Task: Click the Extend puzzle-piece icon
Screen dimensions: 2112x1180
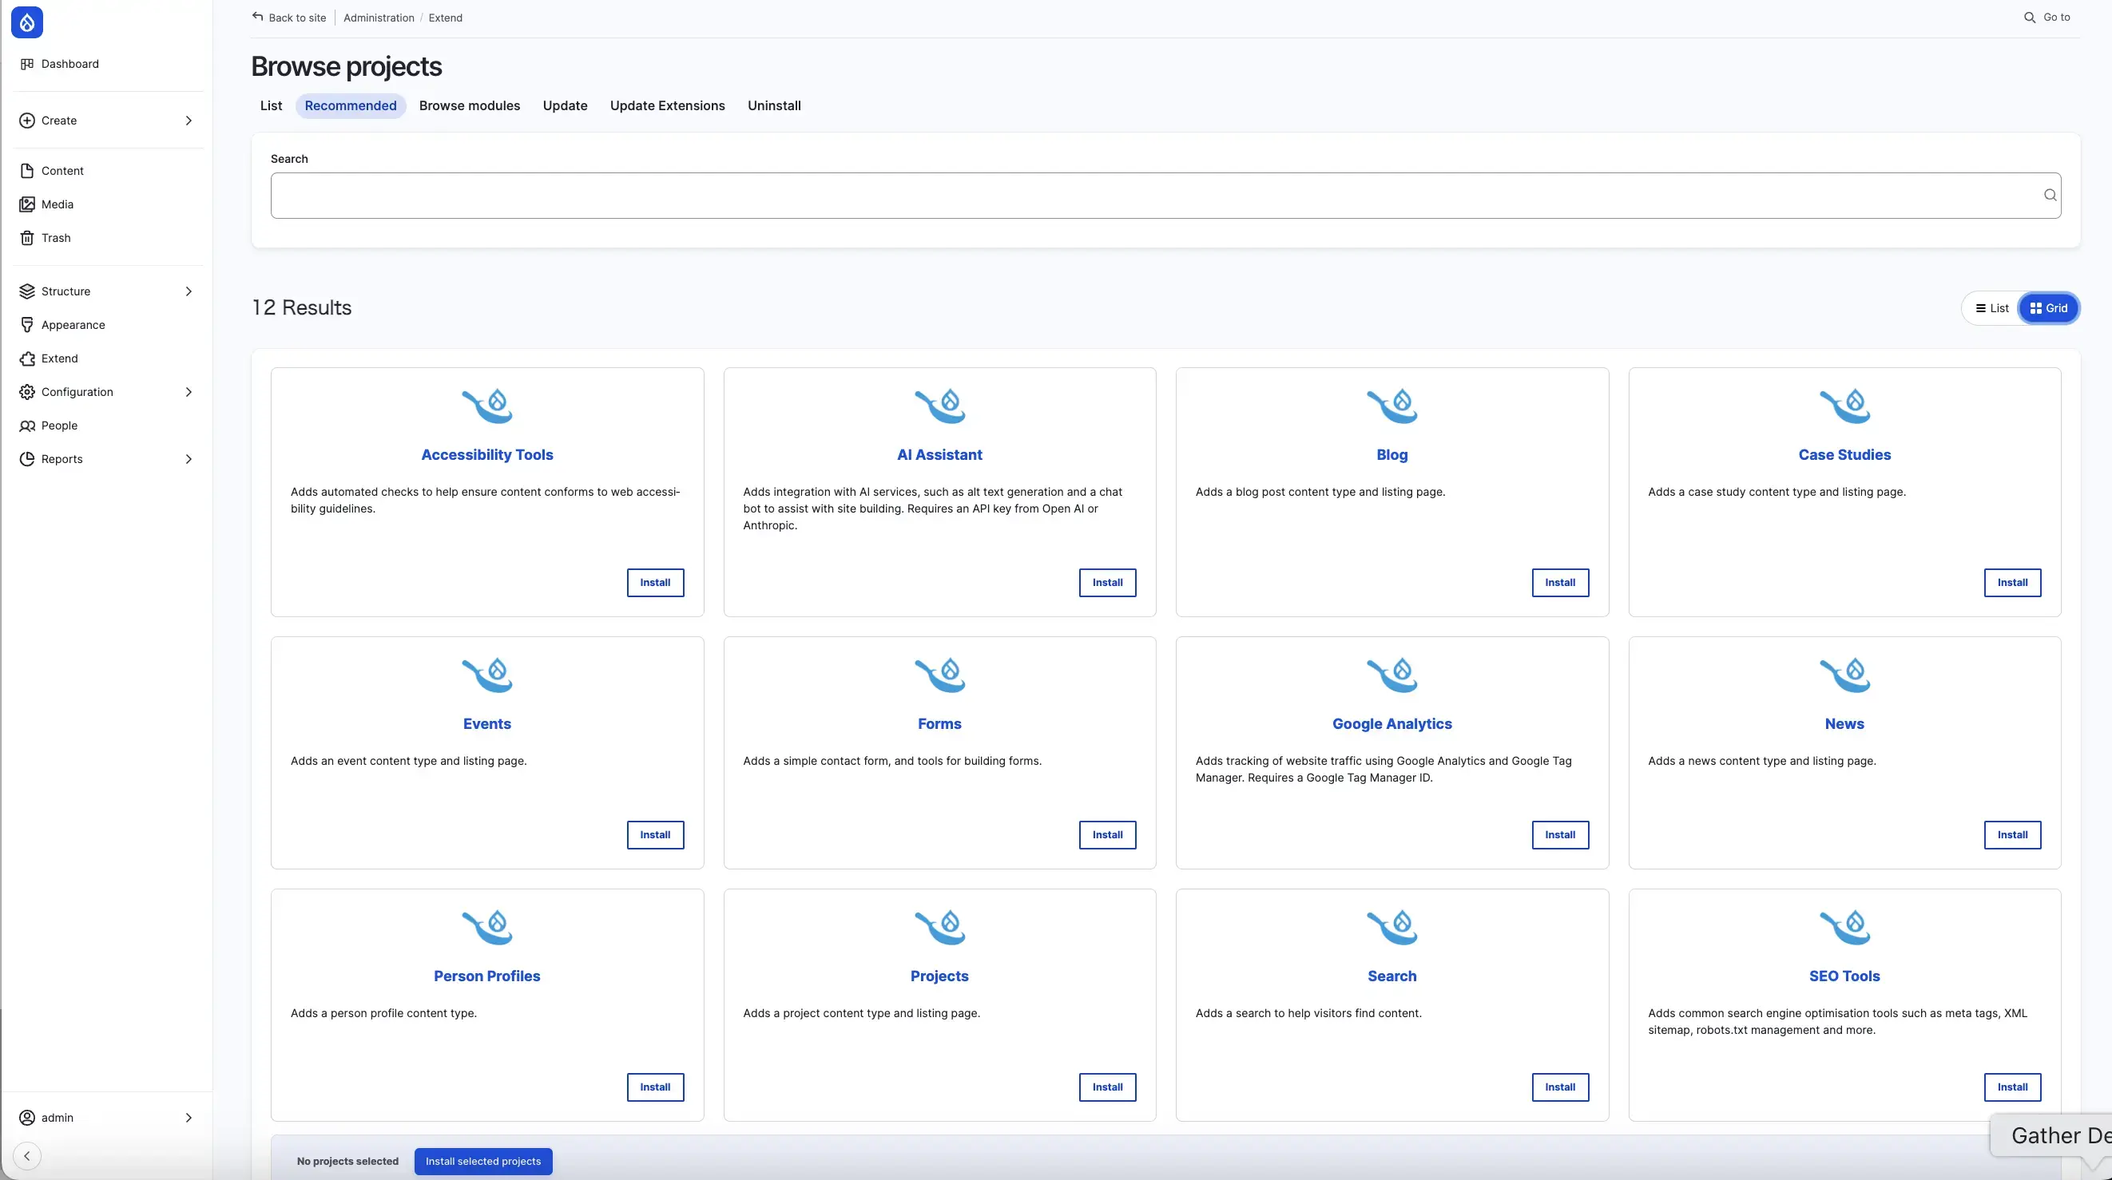Action: pyautogui.click(x=27, y=358)
